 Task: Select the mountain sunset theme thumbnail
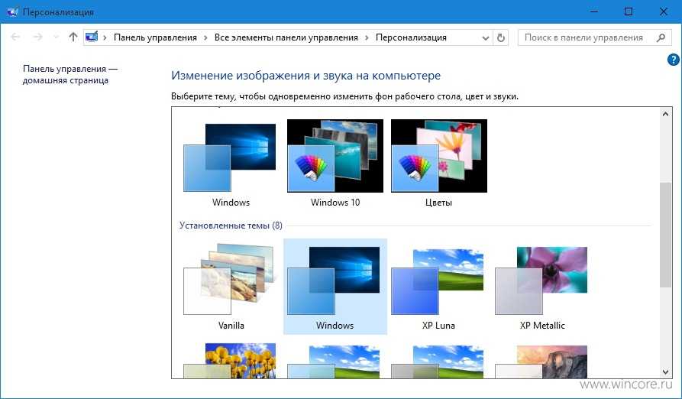point(542,362)
